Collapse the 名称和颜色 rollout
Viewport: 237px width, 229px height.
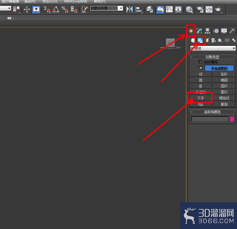212,112
